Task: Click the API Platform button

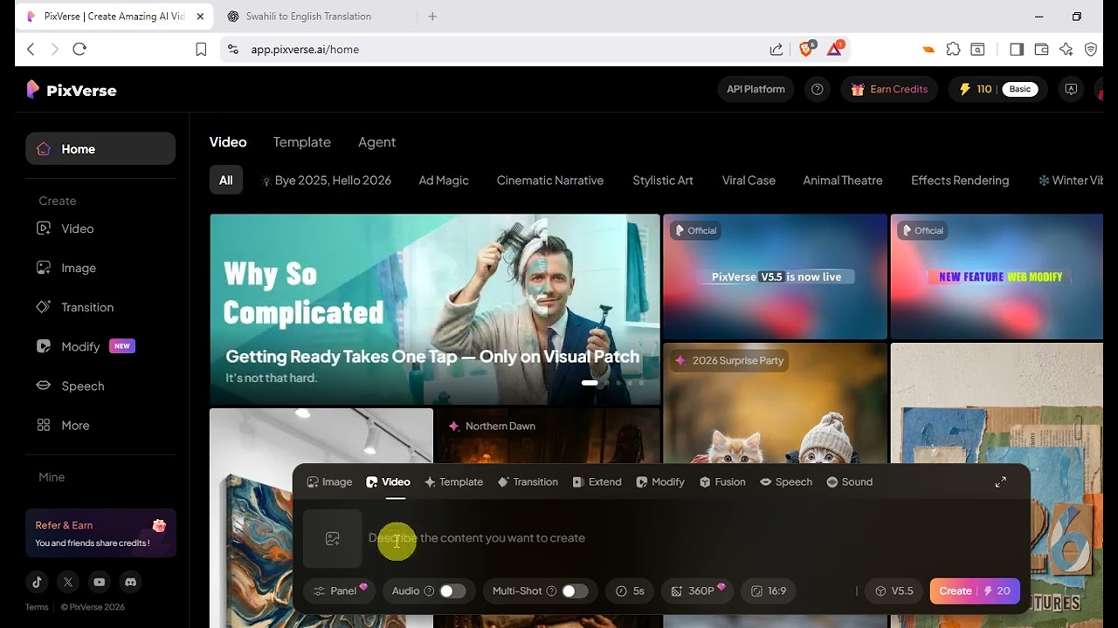Action: coord(756,89)
